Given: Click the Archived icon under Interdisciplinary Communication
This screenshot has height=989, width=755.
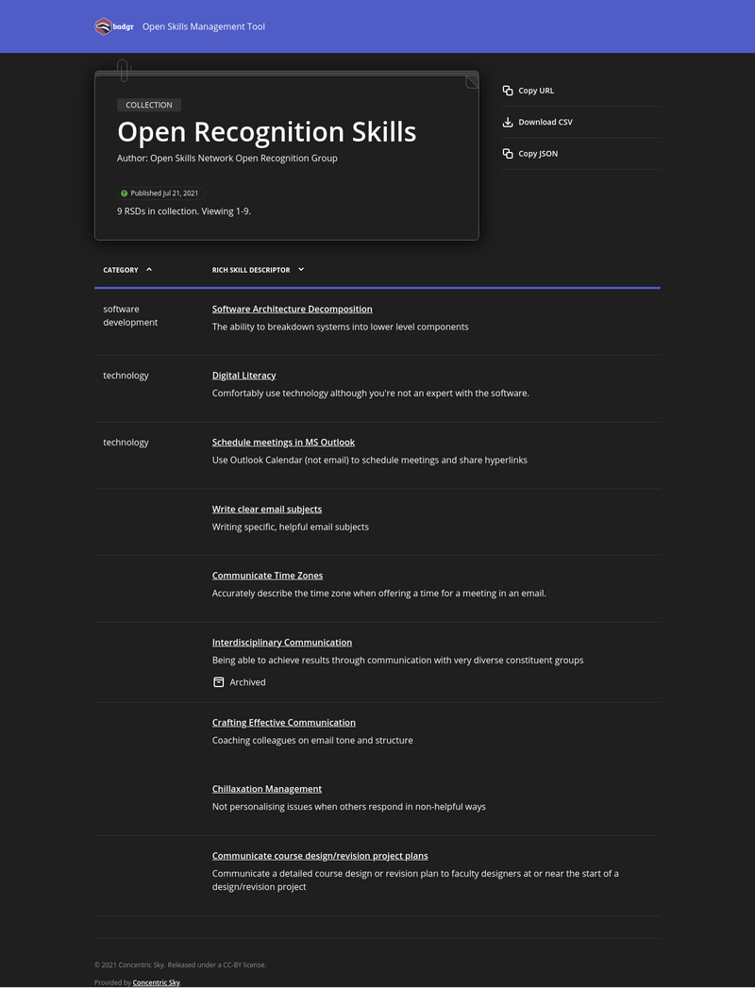Looking at the screenshot, I should coord(217,681).
